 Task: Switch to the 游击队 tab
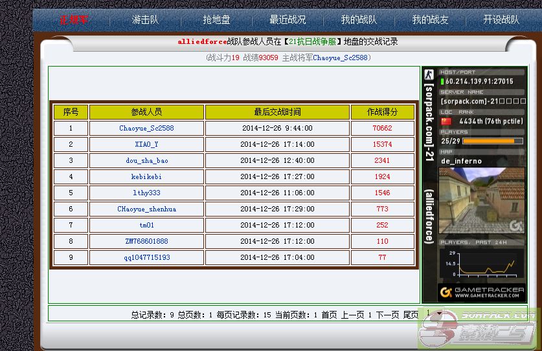[145, 20]
